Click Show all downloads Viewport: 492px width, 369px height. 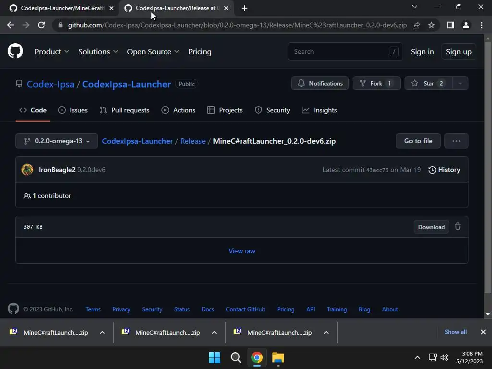coord(455,332)
